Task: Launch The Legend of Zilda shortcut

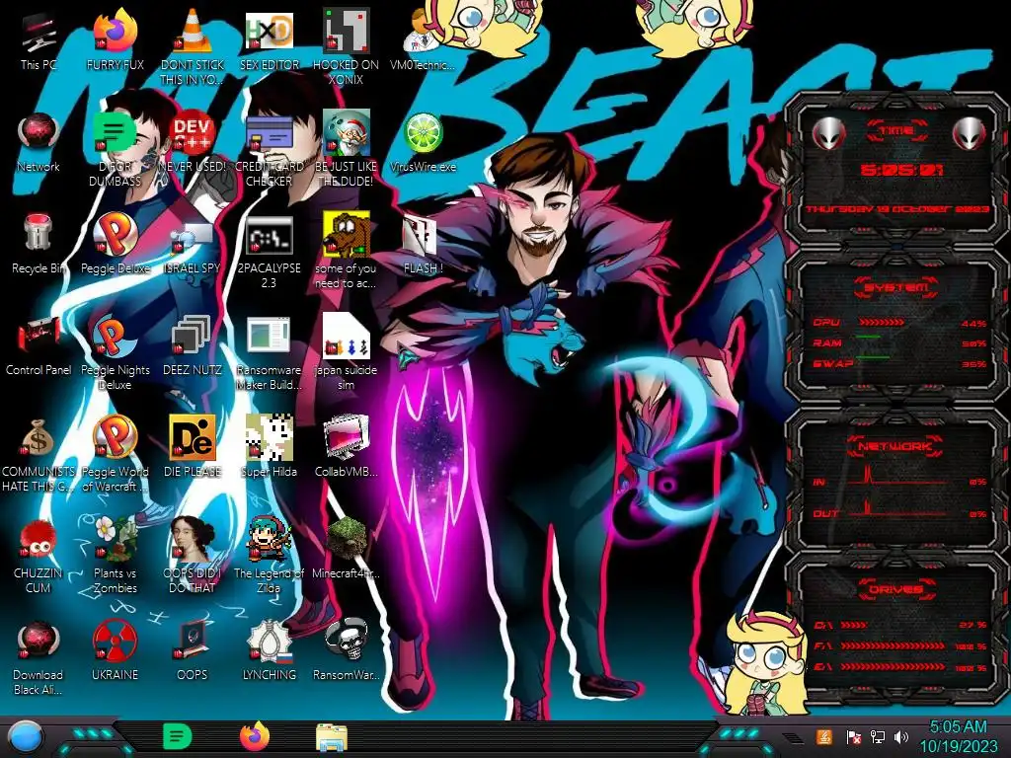Action: click(x=269, y=556)
